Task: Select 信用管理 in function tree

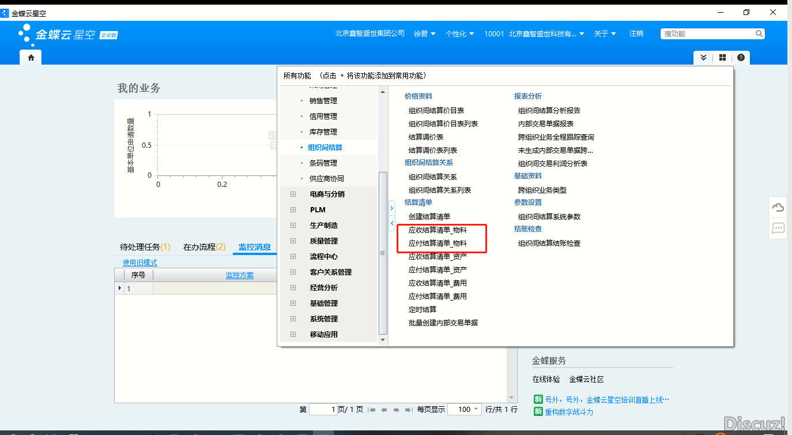Action: pyautogui.click(x=323, y=117)
